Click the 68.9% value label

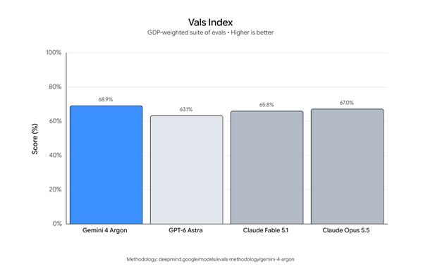(106, 99)
